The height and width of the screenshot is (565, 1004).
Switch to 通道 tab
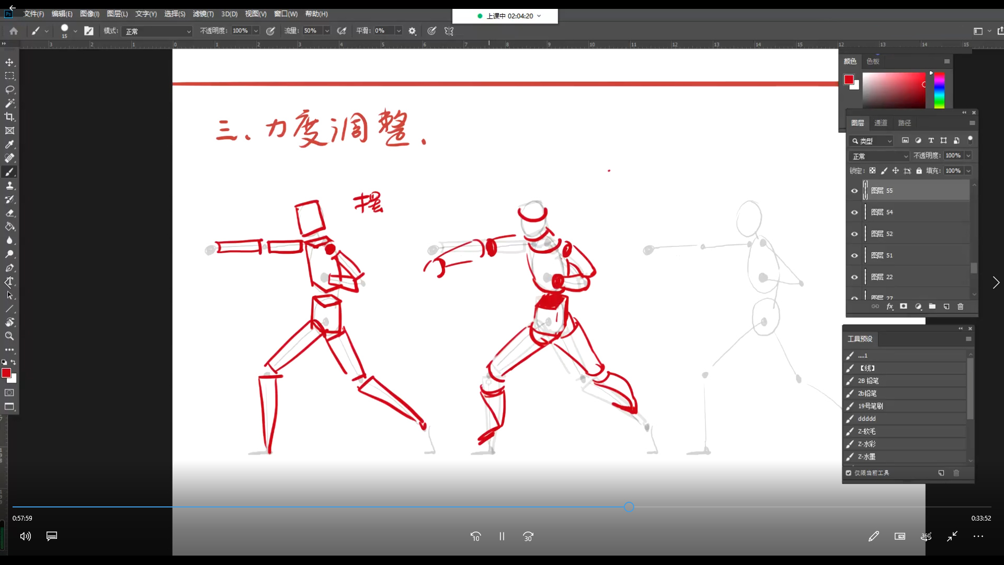click(881, 123)
